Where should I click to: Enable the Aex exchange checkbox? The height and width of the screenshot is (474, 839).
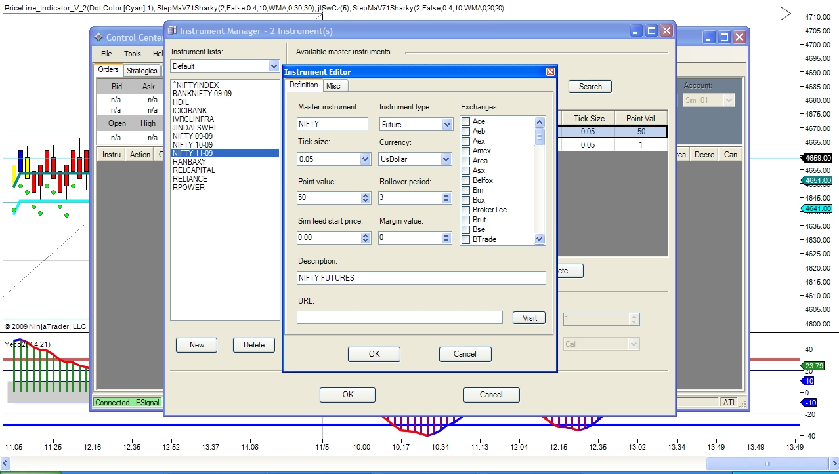tap(465, 141)
